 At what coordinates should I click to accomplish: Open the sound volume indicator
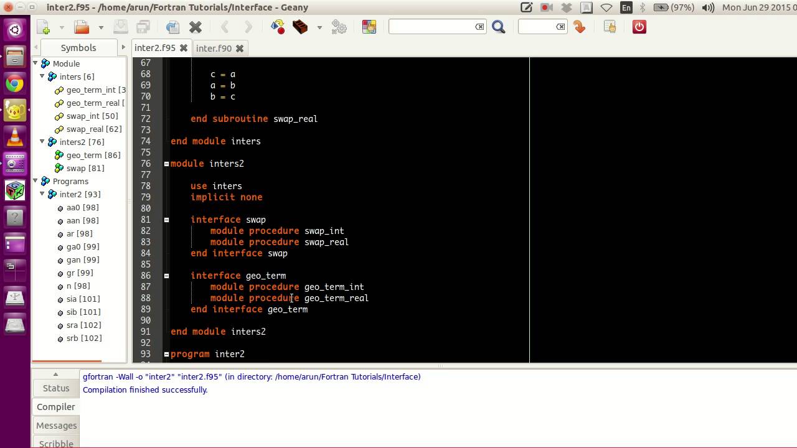click(708, 7)
